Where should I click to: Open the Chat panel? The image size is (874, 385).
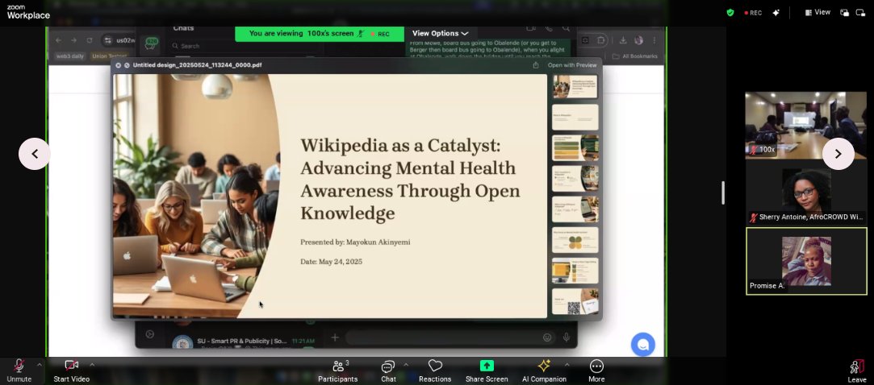click(388, 371)
